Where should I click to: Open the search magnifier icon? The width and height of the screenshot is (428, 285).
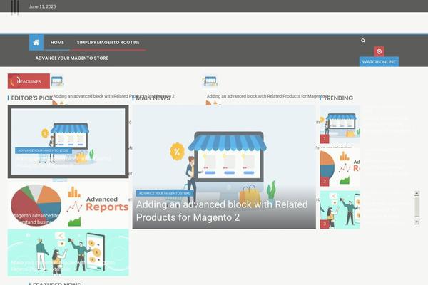tap(363, 41)
